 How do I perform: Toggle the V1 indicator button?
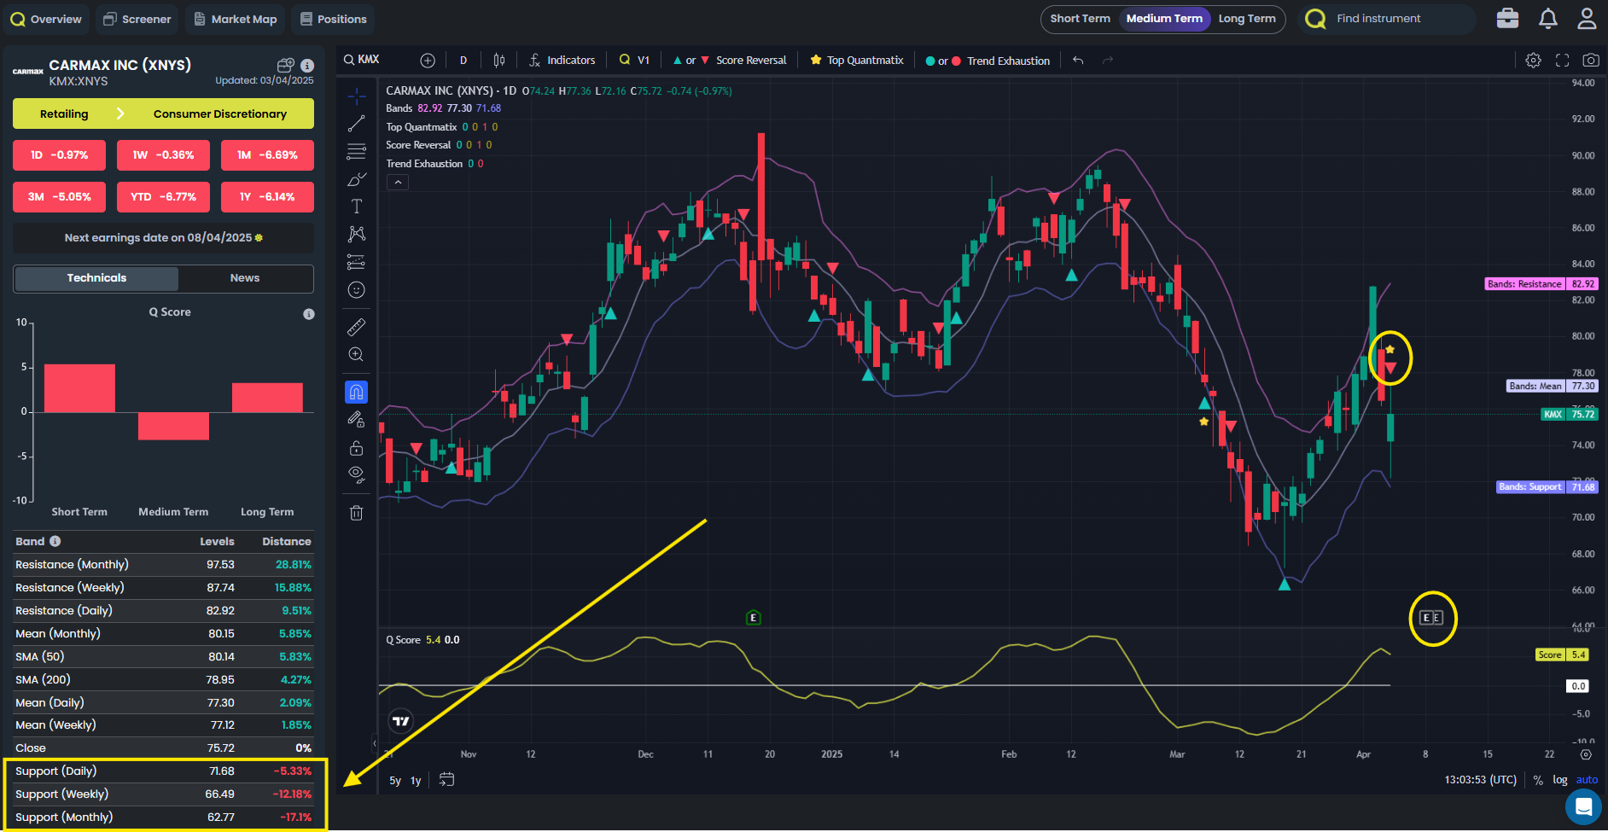coord(635,61)
